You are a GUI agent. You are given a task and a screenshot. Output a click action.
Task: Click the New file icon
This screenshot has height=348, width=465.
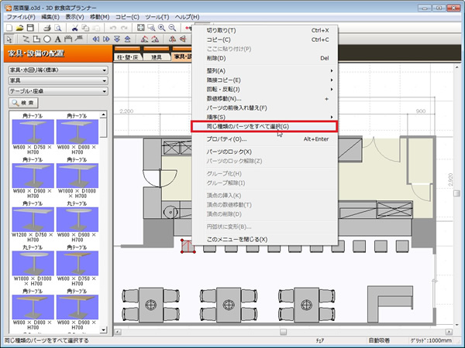click(x=8, y=27)
